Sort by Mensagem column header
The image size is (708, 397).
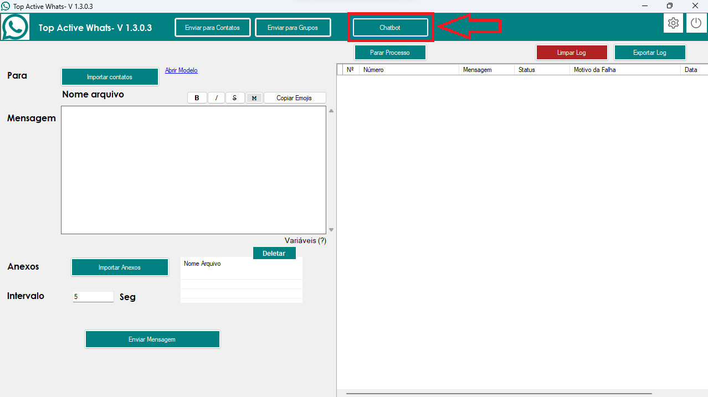point(486,70)
